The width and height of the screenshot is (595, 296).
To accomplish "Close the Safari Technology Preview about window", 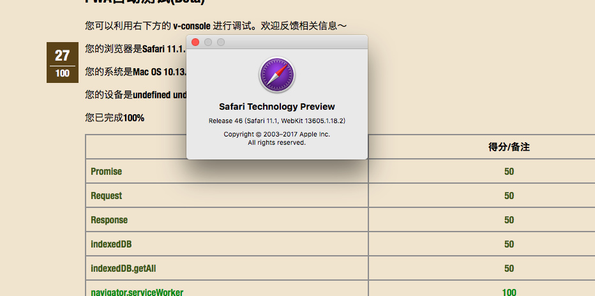I will [195, 42].
